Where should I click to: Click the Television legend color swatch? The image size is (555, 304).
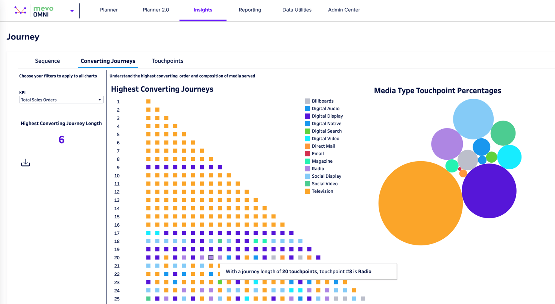coord(307,191)
